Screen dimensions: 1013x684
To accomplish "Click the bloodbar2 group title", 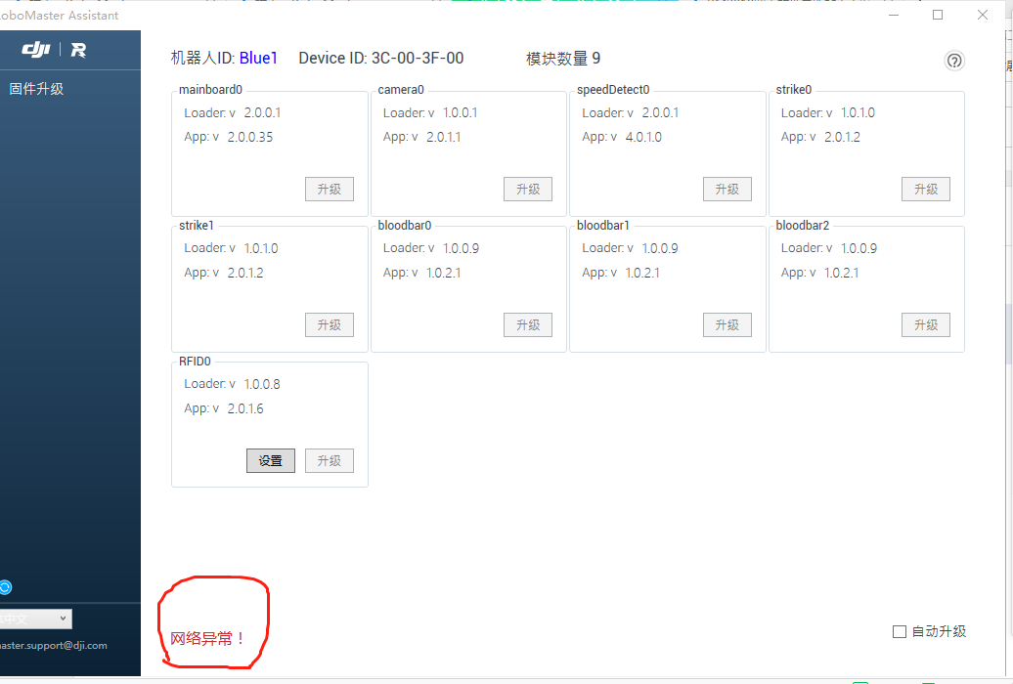I will pos(803,226).
